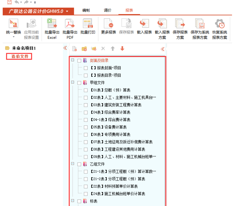Switch to the 编制 tab

[86, 10]
